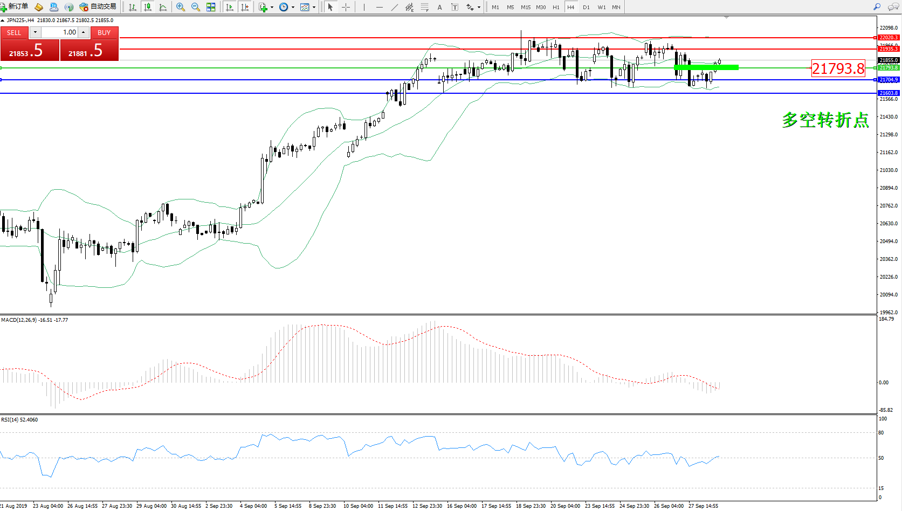Select the crosshair tool

pos(346,7)
